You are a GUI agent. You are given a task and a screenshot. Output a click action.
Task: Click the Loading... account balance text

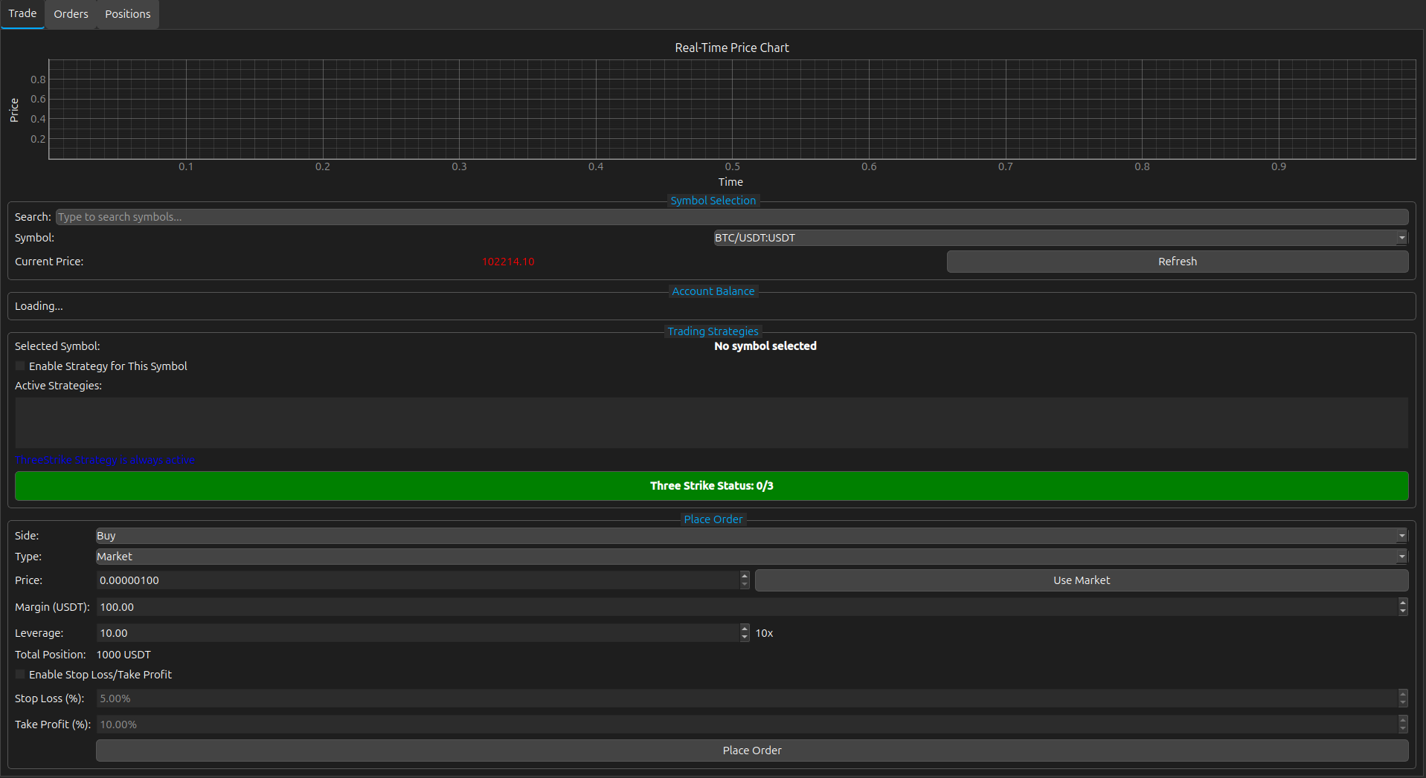[39, 306]
